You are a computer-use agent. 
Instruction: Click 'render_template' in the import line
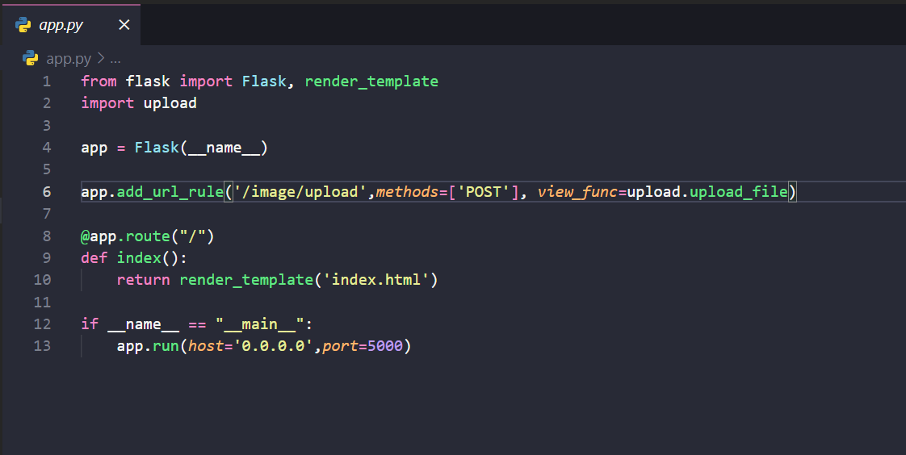coord(371,81)
